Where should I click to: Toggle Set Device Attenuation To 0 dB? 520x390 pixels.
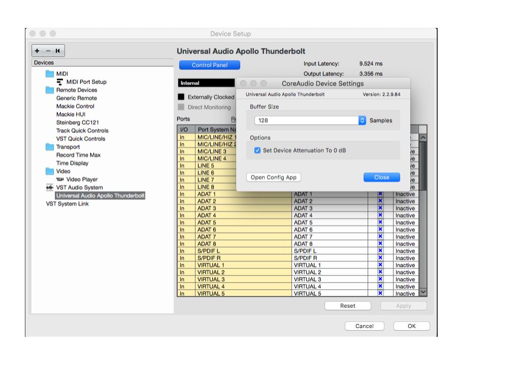[257, 150]
